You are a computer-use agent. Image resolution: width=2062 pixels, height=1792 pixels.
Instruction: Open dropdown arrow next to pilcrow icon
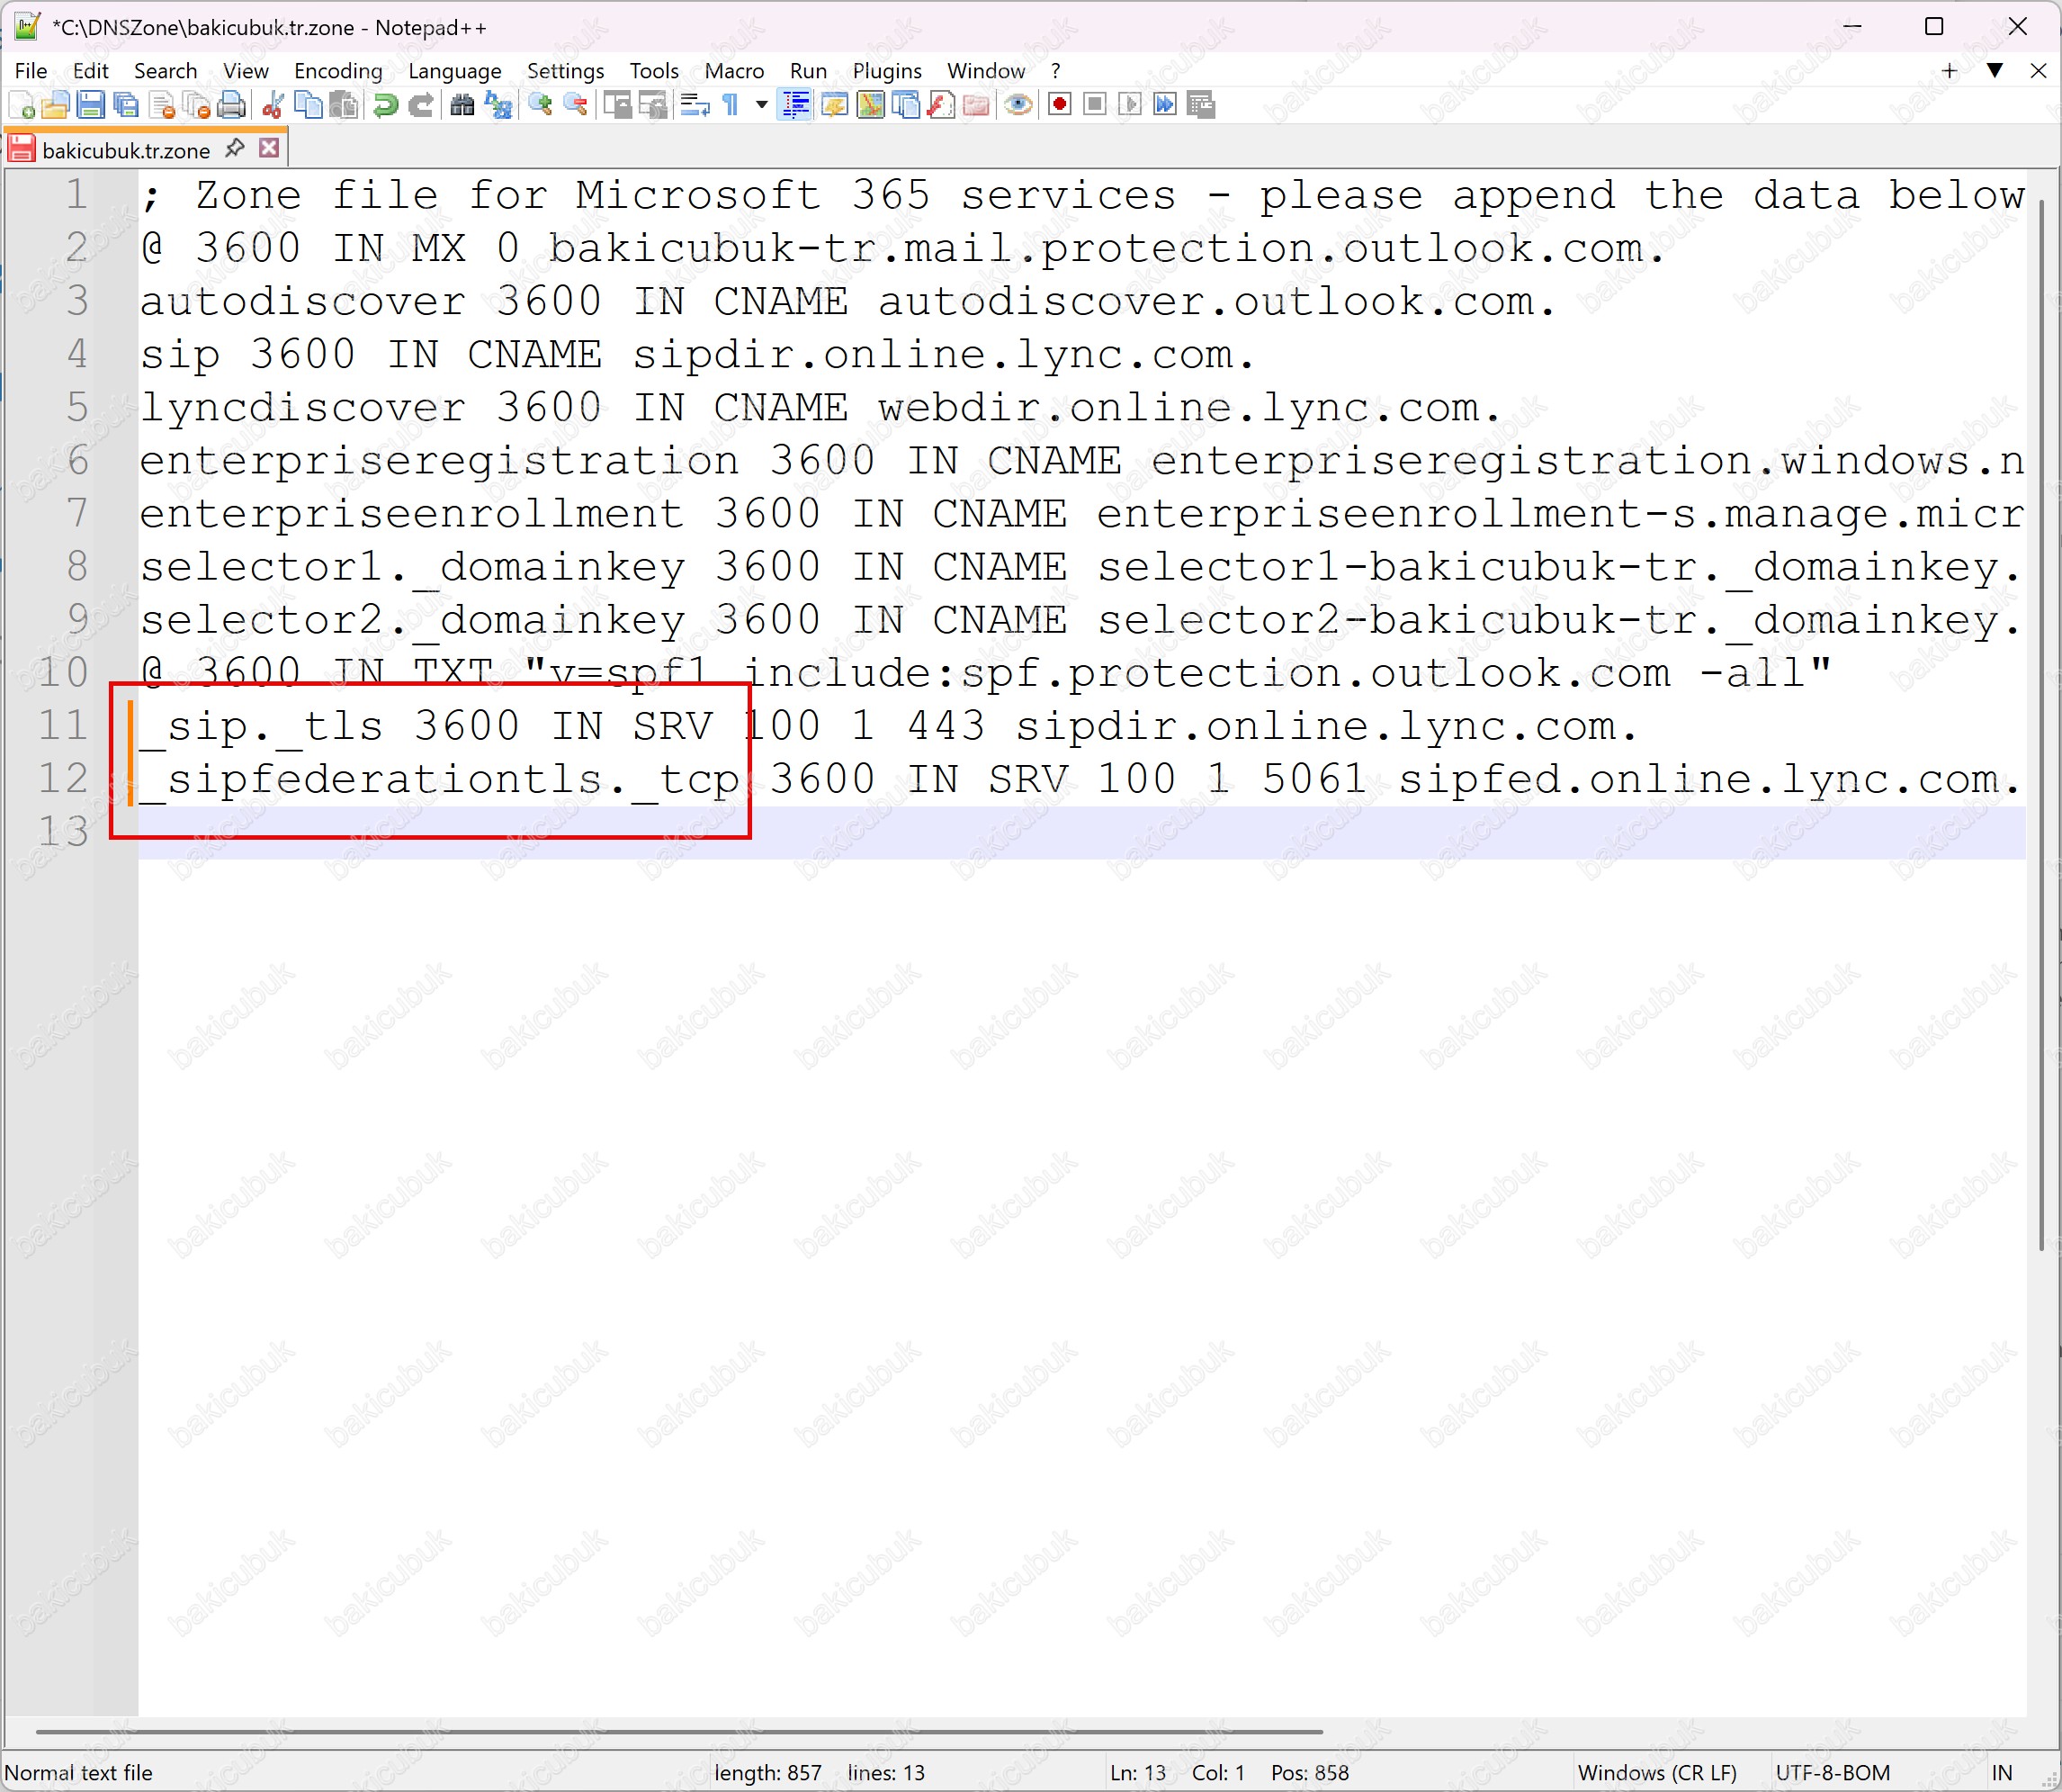(762, 105)
